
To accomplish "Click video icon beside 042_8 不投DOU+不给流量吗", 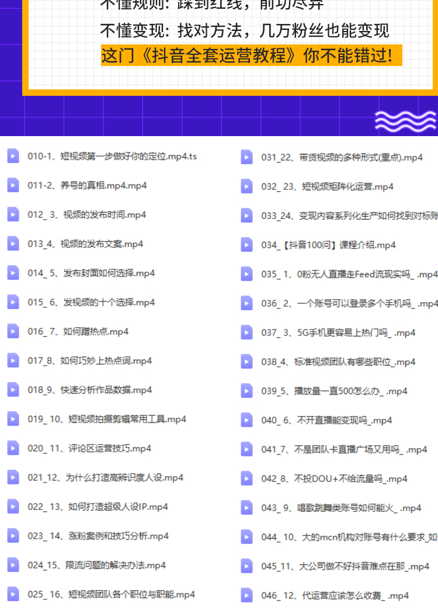I will pos(246,478).
